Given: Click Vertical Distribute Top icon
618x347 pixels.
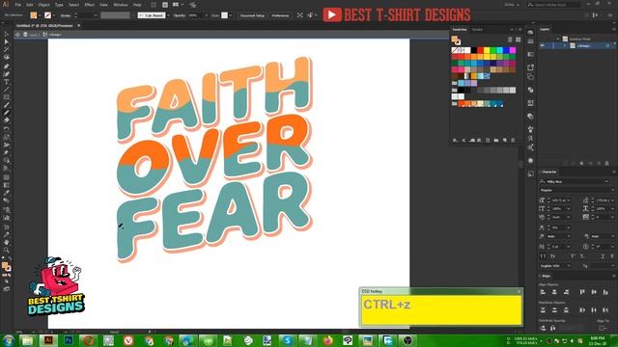Looking at the screenshot, I should coord(543,310).
